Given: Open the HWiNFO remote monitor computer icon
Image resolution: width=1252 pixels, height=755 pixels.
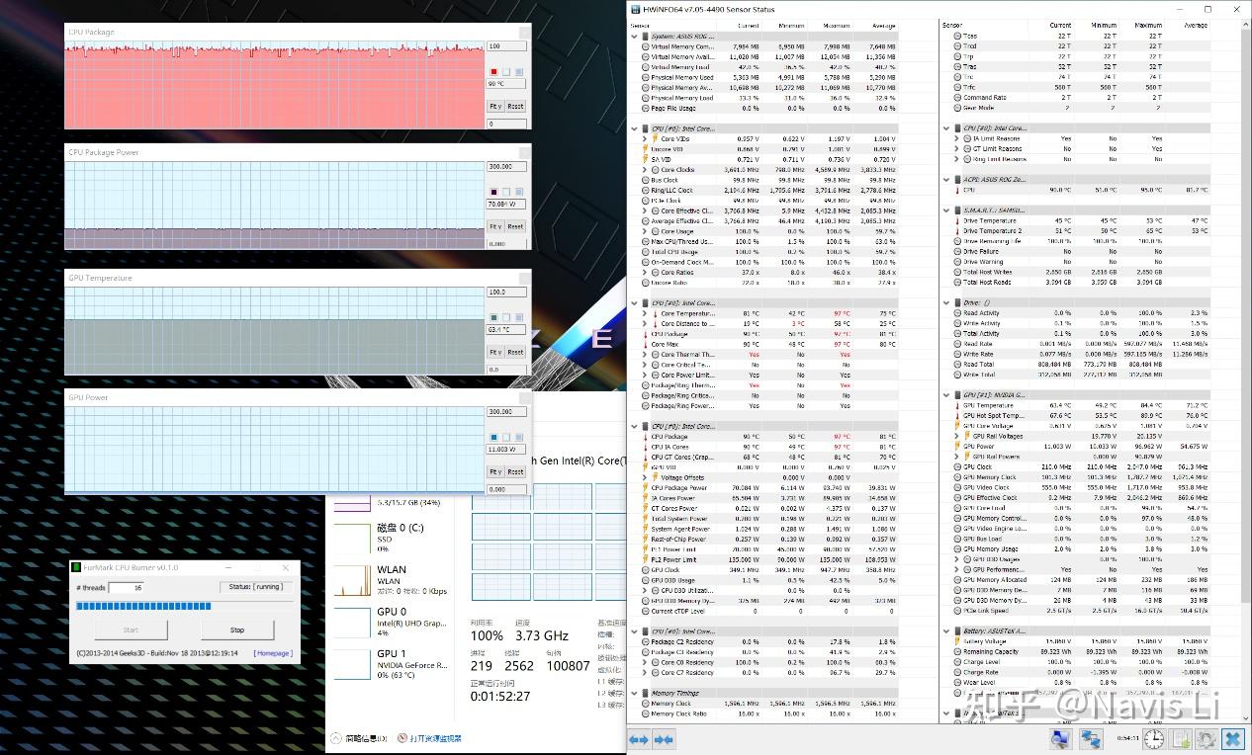Looking at the screenshot, I should point(1061,738).
